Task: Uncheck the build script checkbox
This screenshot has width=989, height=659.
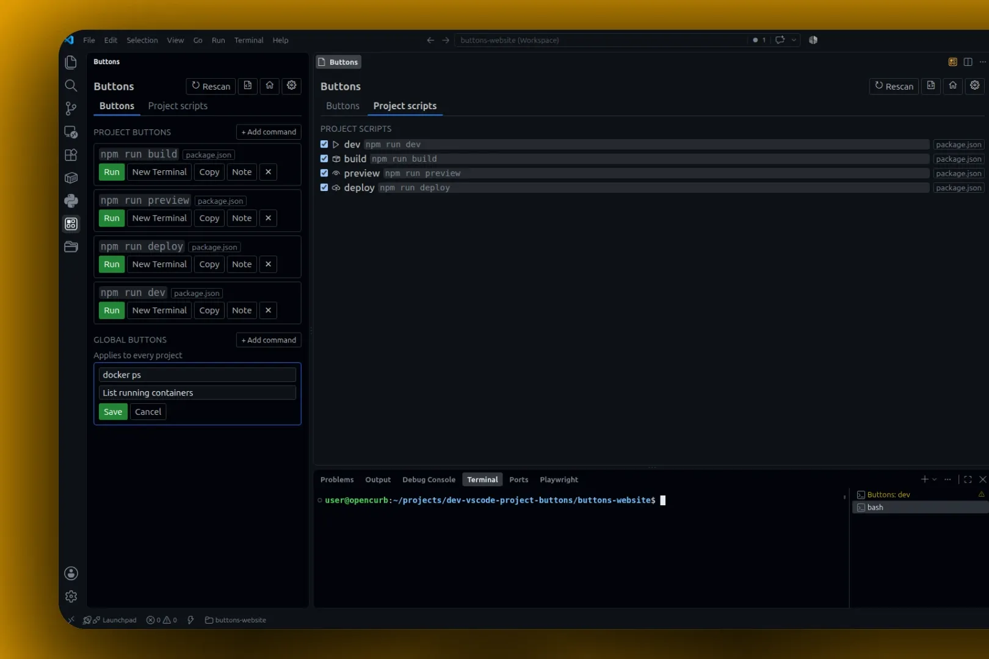Action: [x=324, y=159]
